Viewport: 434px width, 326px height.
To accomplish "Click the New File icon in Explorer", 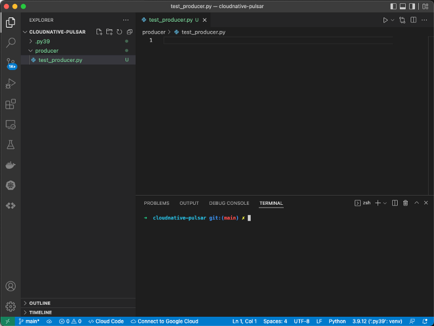I will [x=99, y=32].
